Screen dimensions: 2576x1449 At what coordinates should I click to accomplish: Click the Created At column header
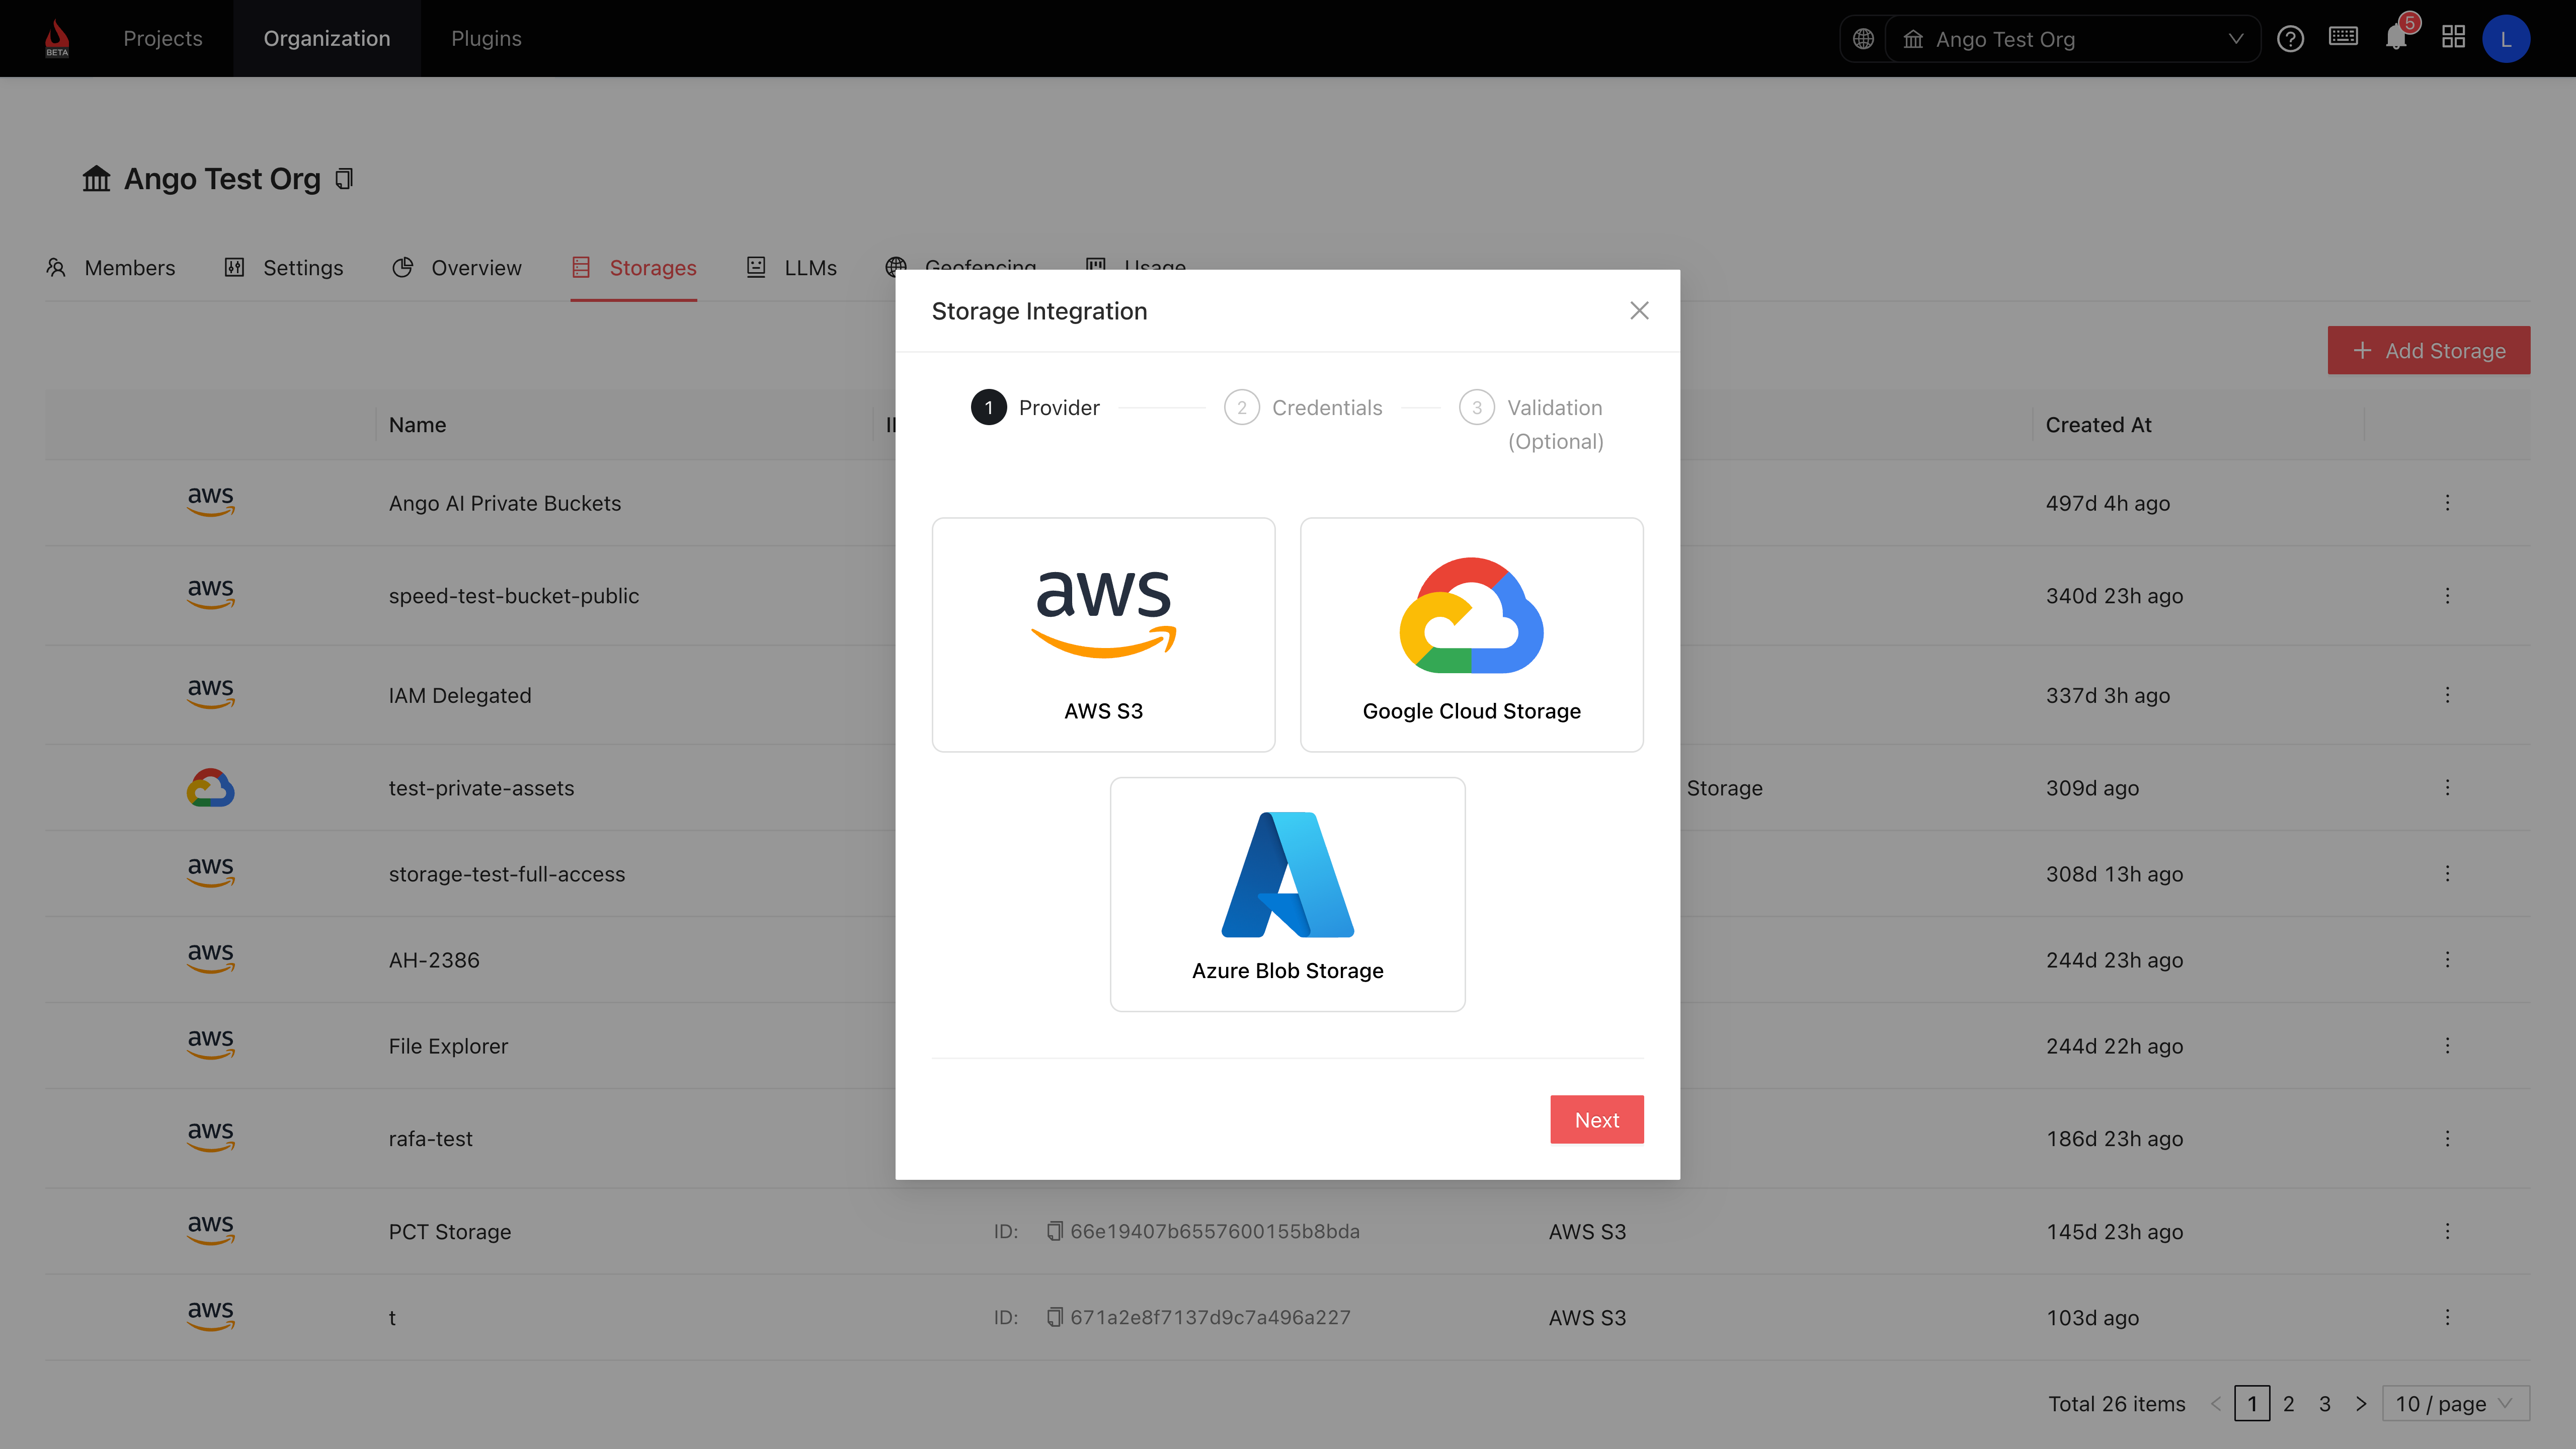point(2098,425)
